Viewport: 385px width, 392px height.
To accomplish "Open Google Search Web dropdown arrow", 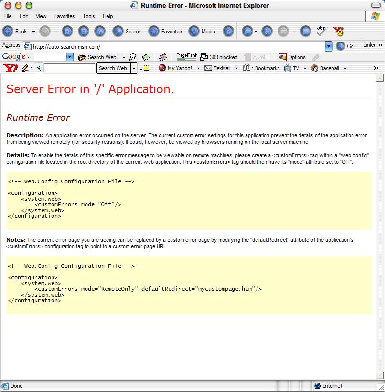I will point(124,57).
